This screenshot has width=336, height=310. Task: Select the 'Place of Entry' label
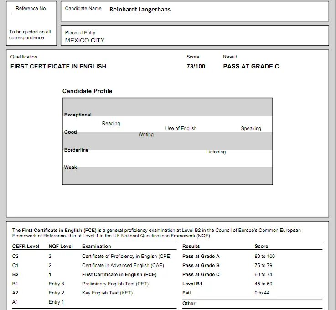pyautogui.click(x=80, y=32)
